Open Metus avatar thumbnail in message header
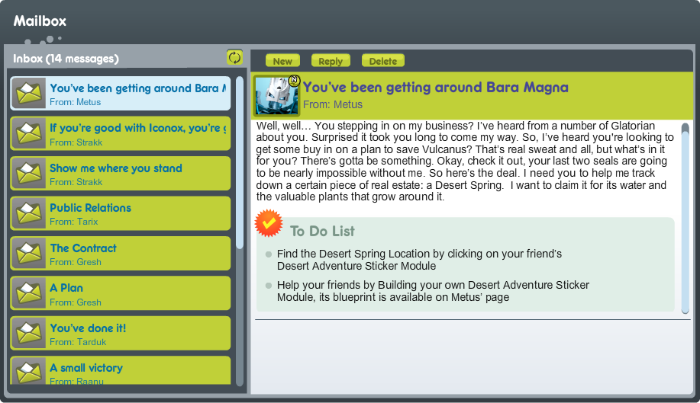Screen dimensions: 700x403 pos(276,95)
